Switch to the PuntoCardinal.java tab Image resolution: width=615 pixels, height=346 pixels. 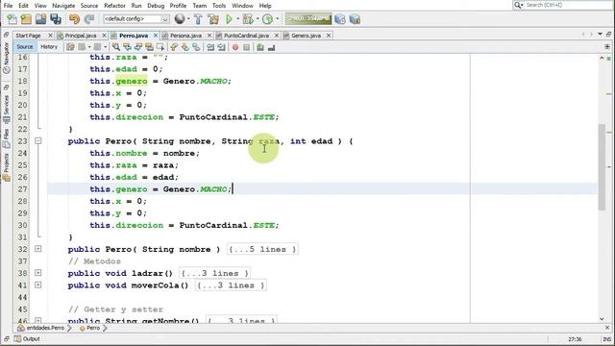click(246, 36)
